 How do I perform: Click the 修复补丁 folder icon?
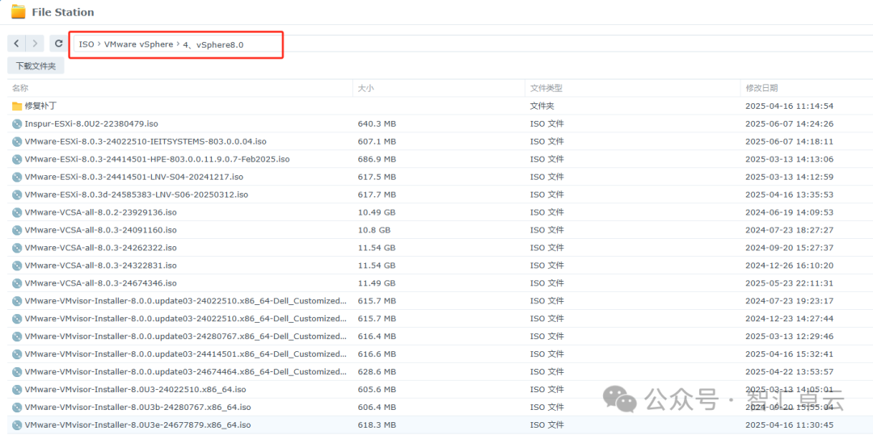click(x=17, y=107)
